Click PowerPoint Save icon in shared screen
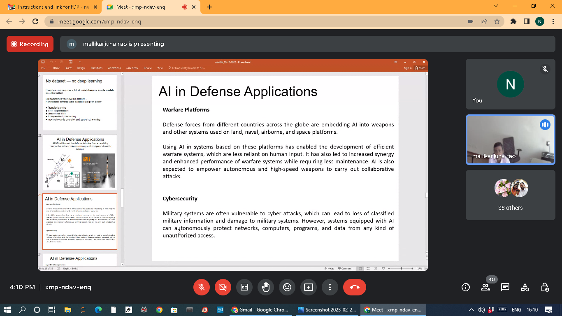This screenshot has width=562, height=316. point(43,62)
